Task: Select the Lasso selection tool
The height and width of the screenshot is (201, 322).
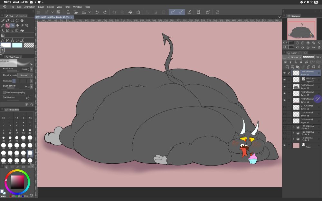Action: pos(17,21)
